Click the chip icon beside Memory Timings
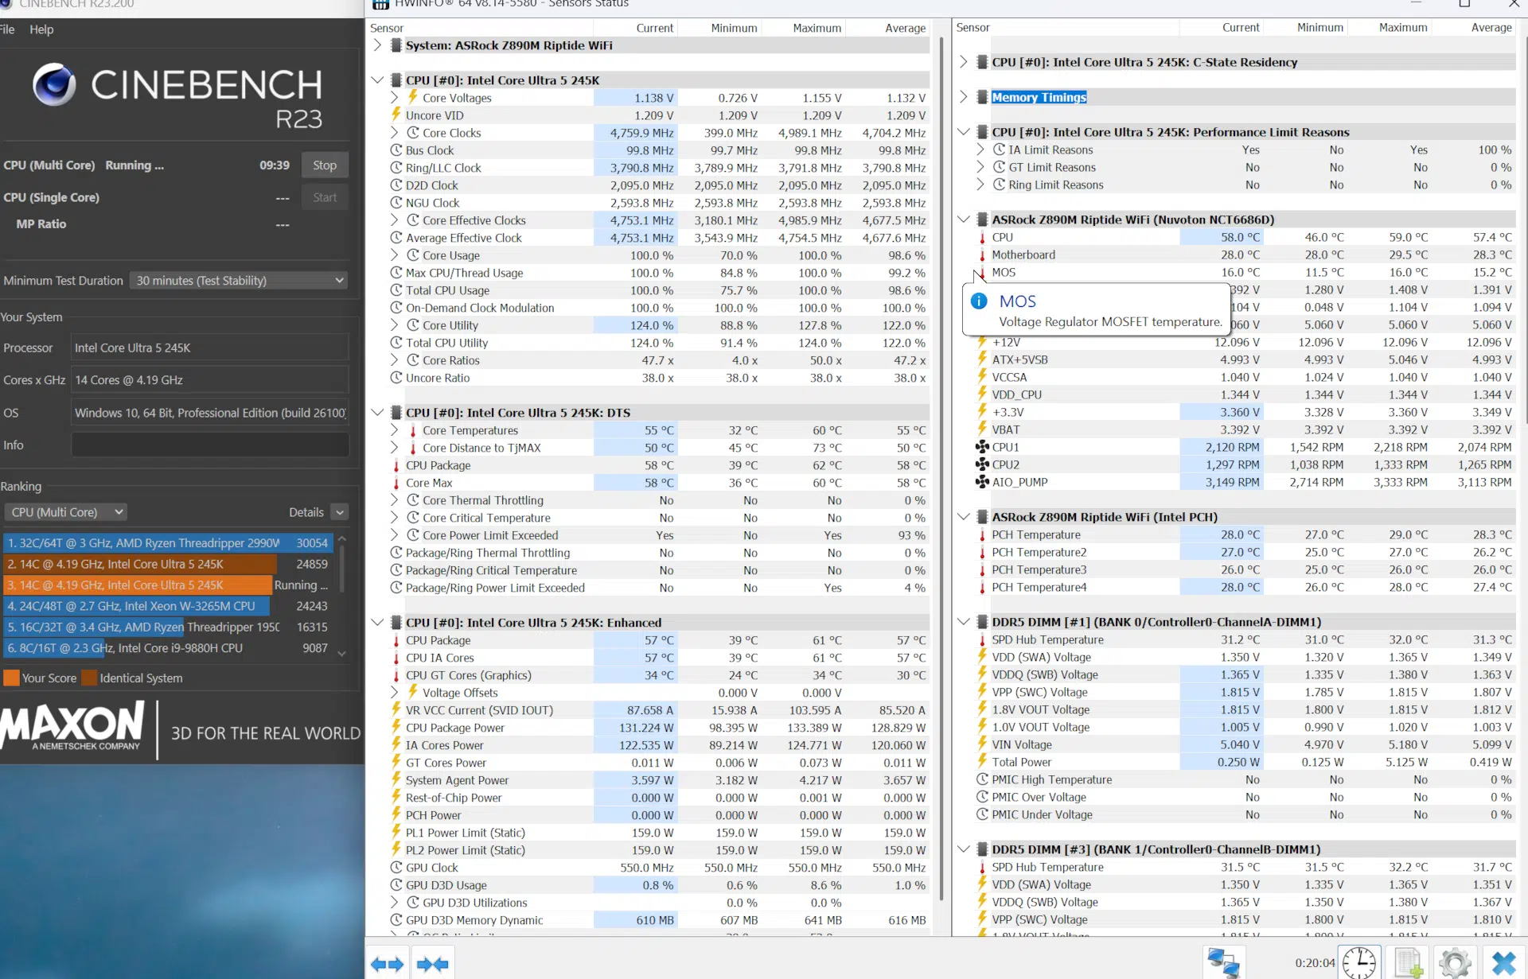Viewport: 1528px width, 979px height. coord(982,97)
